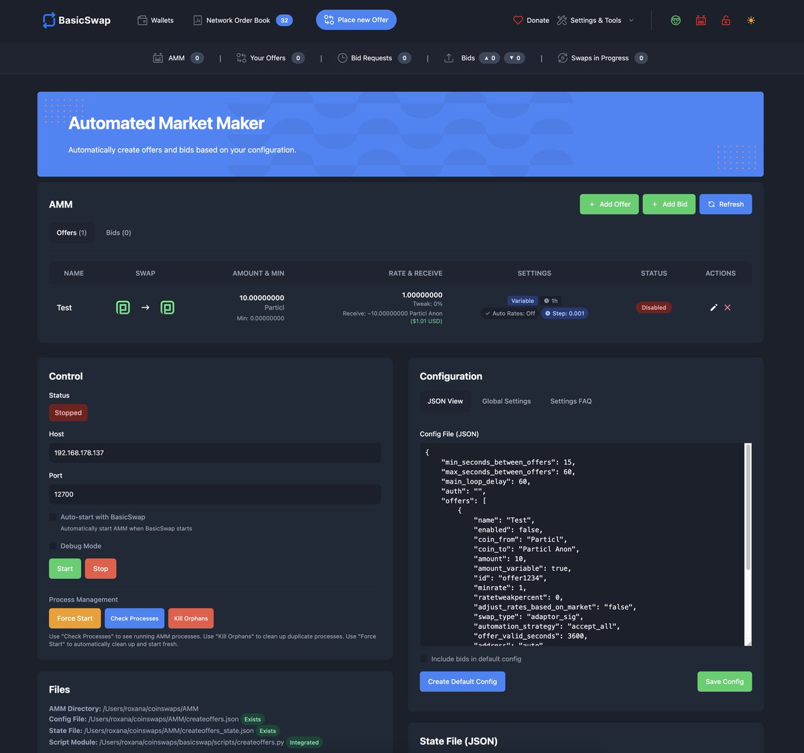Click the BasicSwap logo icon
Image resolution: width=804 pixels, height=753 pixels.
pyautogui.click(x=49, y=20)
